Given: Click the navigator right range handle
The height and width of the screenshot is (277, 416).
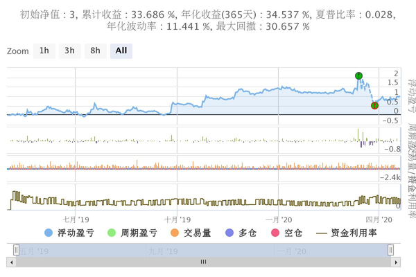Looking at the screenshot, I should 391,250.
